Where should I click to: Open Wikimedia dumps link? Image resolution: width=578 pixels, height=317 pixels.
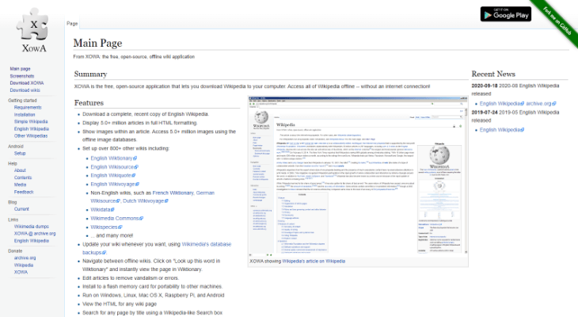point(32,227)
